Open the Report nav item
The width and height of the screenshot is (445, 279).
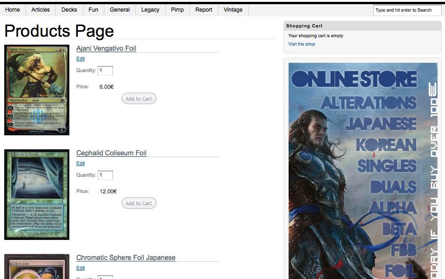204,10
